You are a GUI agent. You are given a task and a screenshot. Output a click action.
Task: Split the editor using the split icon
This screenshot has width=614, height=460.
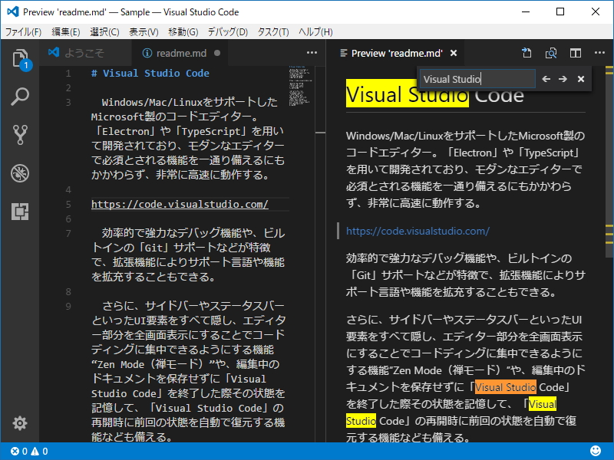(575, 53)
